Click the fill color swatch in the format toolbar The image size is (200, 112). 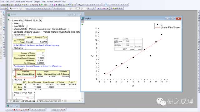point(78,8)
